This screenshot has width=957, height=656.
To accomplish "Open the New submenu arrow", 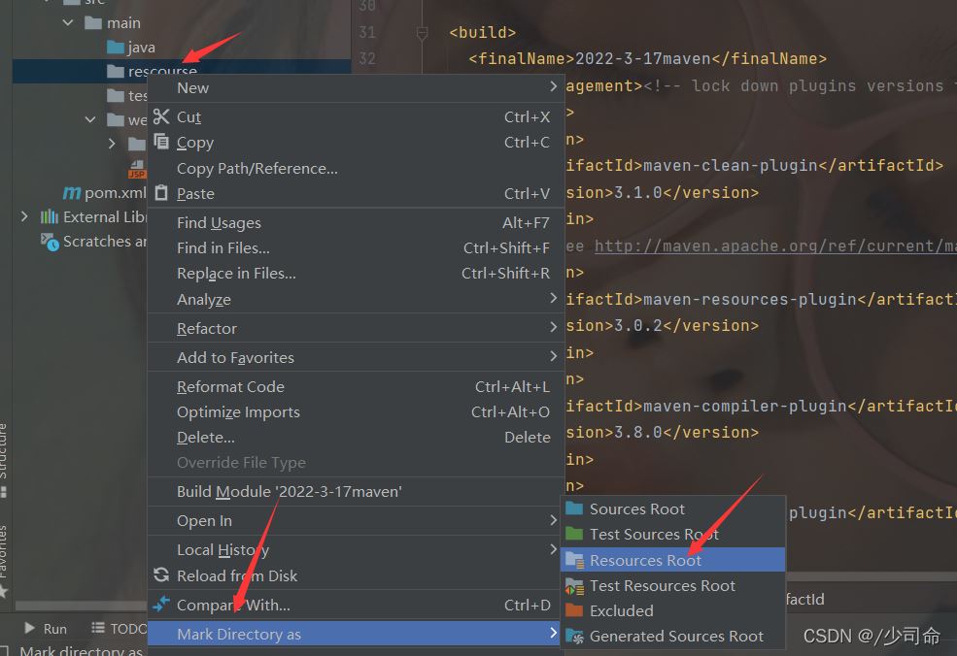I will coord(553,86).
